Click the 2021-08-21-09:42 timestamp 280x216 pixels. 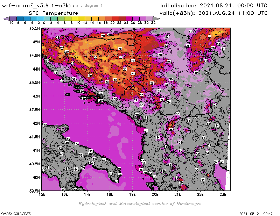click(x=256, y=213)
